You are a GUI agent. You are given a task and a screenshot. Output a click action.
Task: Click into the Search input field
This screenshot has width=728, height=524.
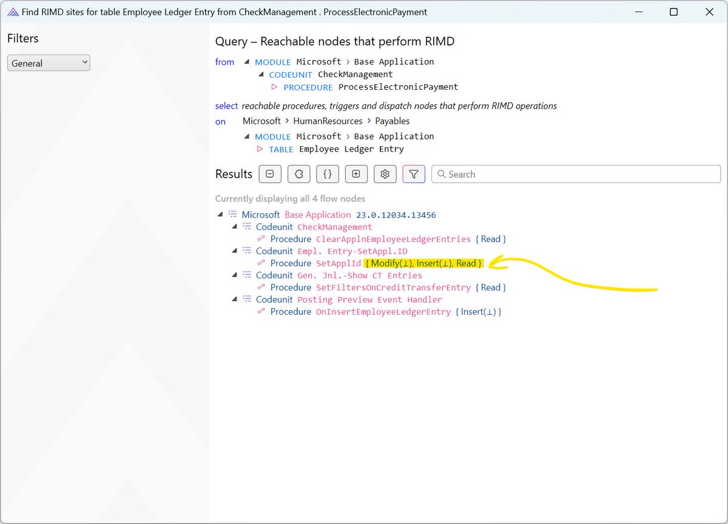(x=576, y=174)
